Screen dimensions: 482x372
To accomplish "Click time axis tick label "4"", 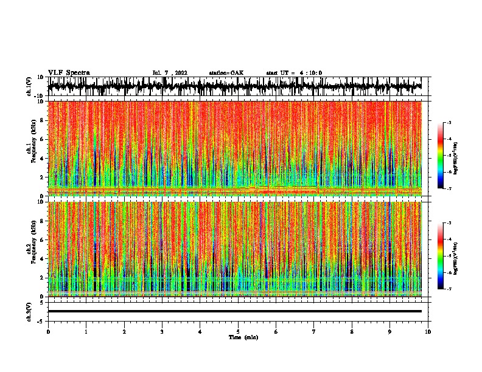I will (x=200, y=331).
